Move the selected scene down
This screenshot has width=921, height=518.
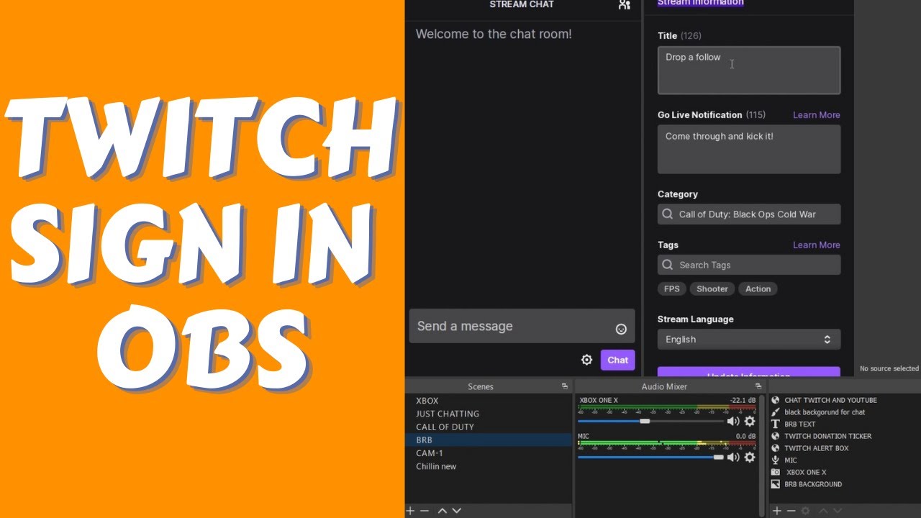click(x=456, y=511)
